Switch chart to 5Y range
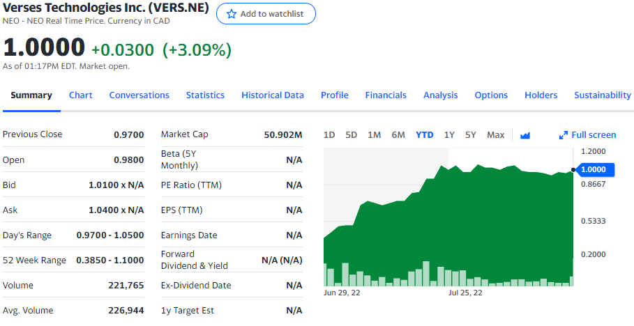The width and height of the screenshot is (634, 326). click(471, 135)
